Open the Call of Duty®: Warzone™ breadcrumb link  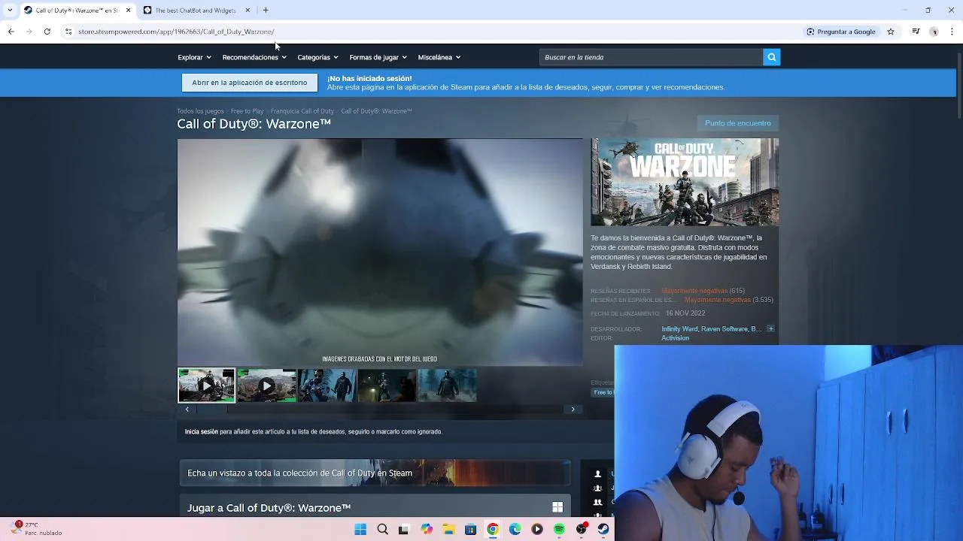coord(376,111)
